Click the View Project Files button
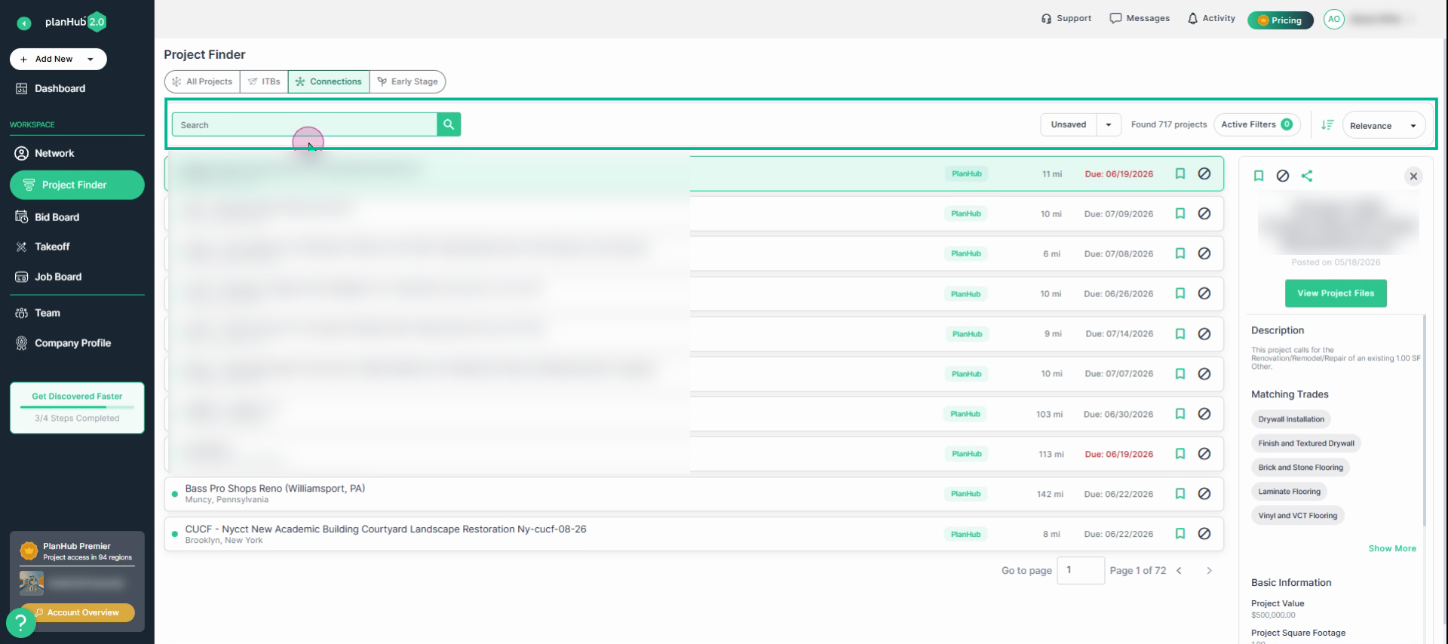1448x644 pixels. pos(1336,293)
